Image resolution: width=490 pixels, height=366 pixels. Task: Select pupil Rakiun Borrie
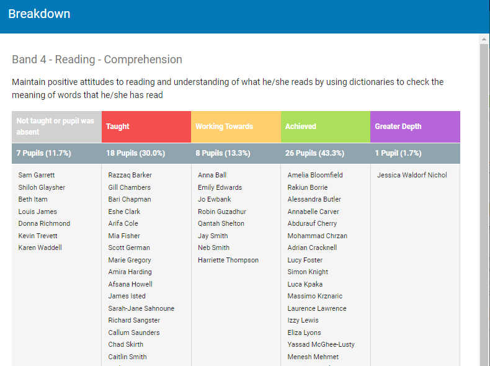click(x=308, y=187)
